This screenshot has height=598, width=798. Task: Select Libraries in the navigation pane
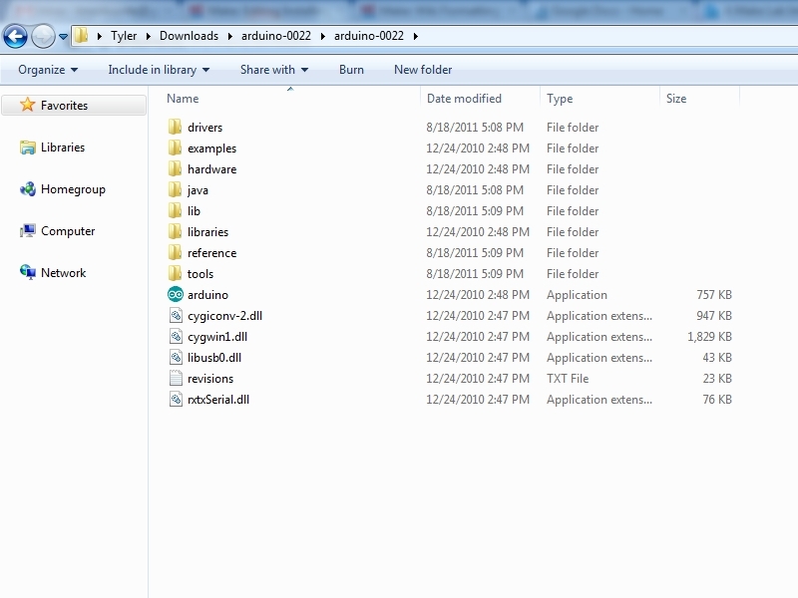pyautogui.click(x=63, y=148)
